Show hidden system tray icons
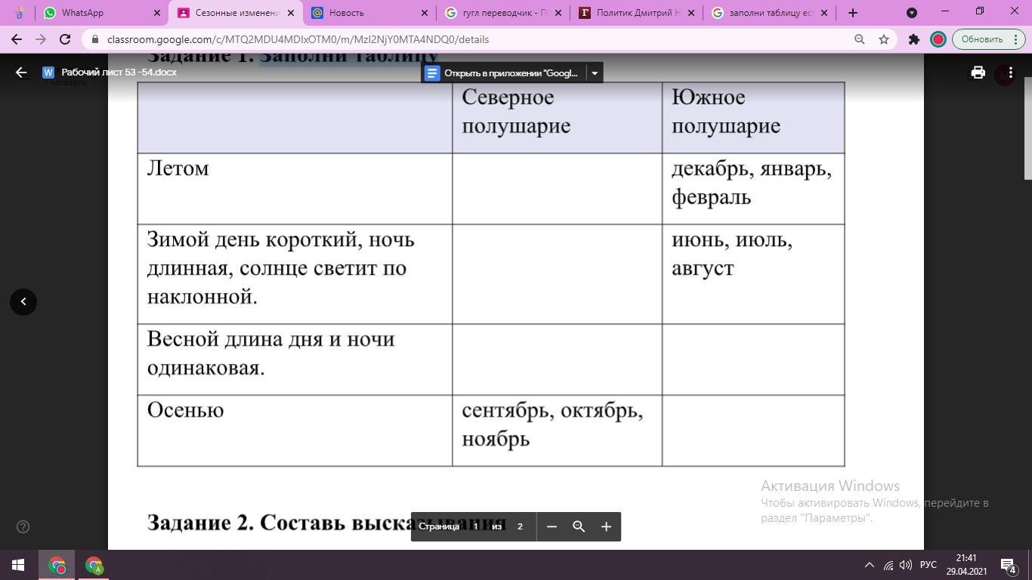 [869, 565]
